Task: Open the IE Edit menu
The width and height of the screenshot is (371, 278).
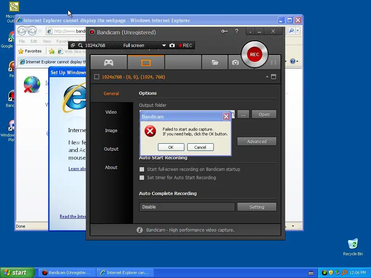Action: click(34, 41)
